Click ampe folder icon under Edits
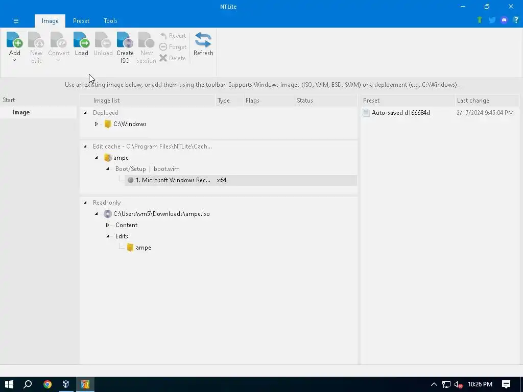This screenshot has width=523, height=392. (130, 248)
